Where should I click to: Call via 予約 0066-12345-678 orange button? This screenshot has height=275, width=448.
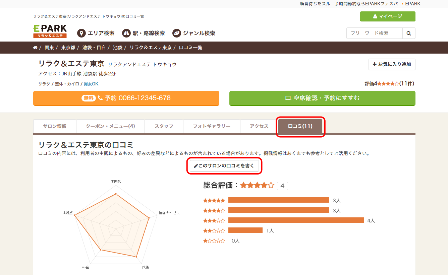(126, 98)
